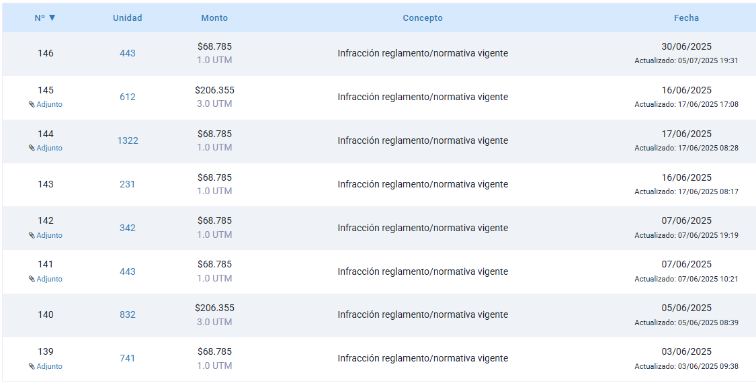Click the paperclip icon in row 141
756x387 pixels.
pyautogui.click(x=32, y=279)
